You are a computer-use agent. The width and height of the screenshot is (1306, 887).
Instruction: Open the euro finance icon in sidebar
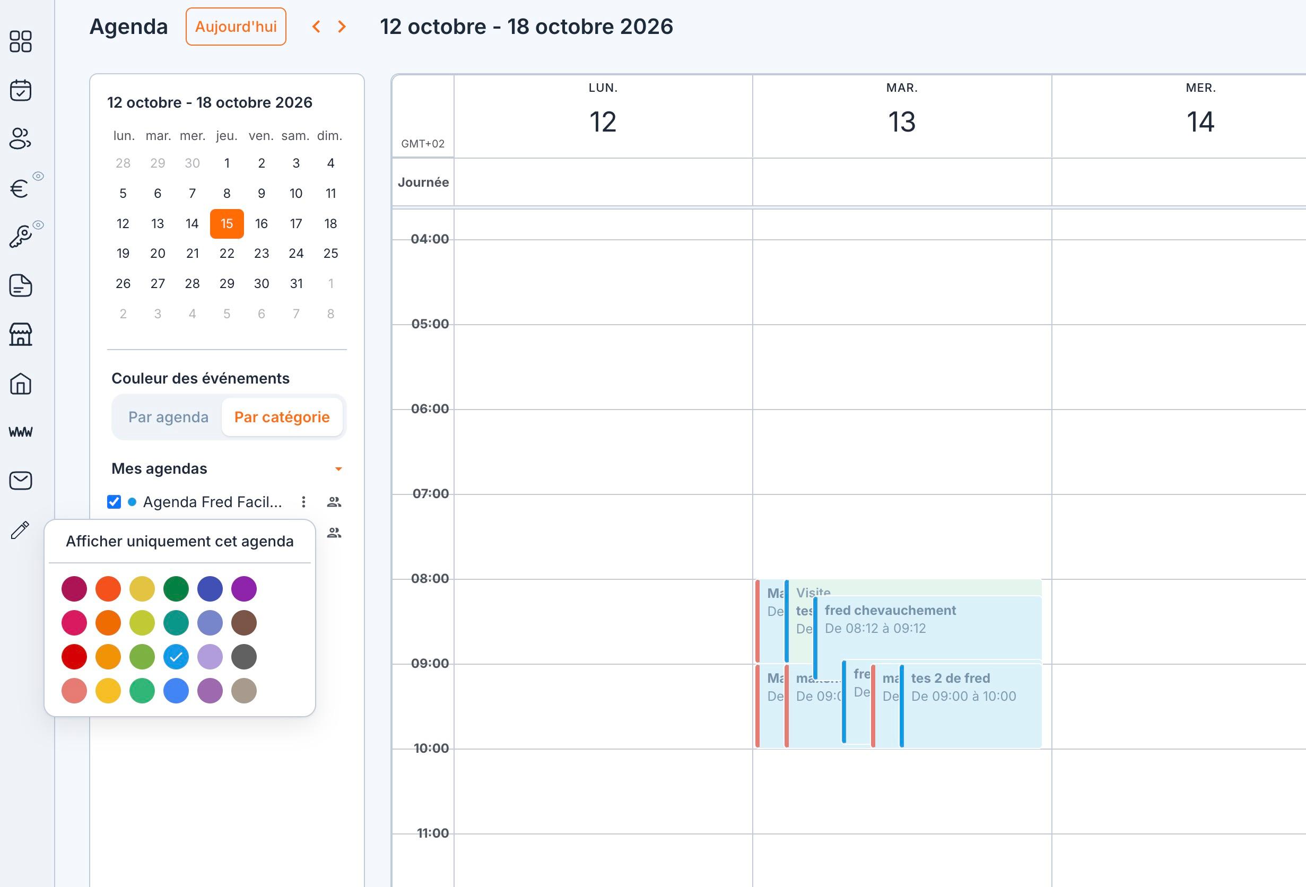point(20,188)
